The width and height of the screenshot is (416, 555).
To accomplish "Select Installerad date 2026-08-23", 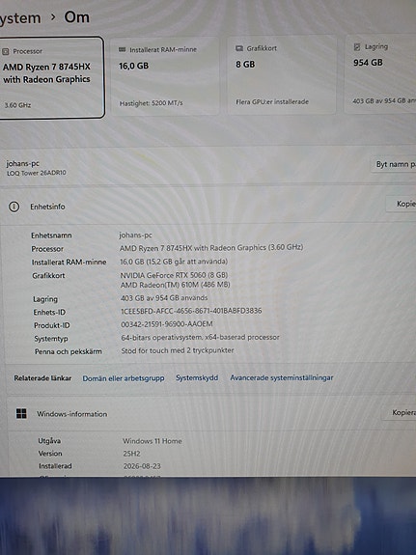I will pos(142,466).
